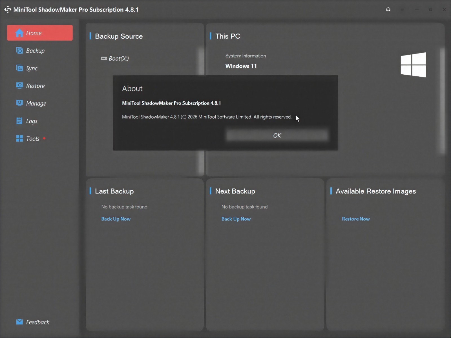Viewport: 451px width, 338px height.
Task: Click the copyright line in About dialog
Action: coord(207,117)
